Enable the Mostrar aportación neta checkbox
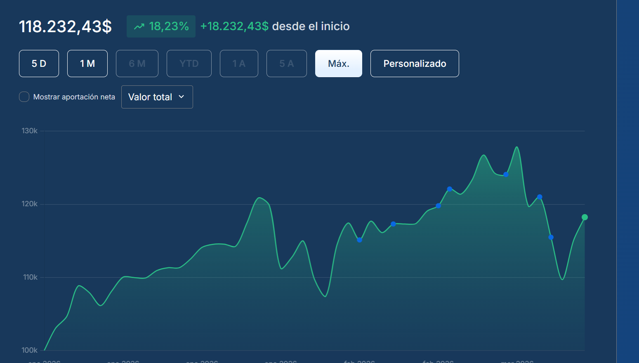Viewport: 639px width, 363px height. click(24, 97)
